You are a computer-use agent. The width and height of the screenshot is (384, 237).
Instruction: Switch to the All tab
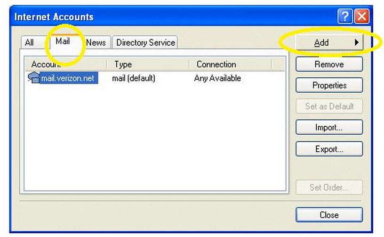(29, 42)
